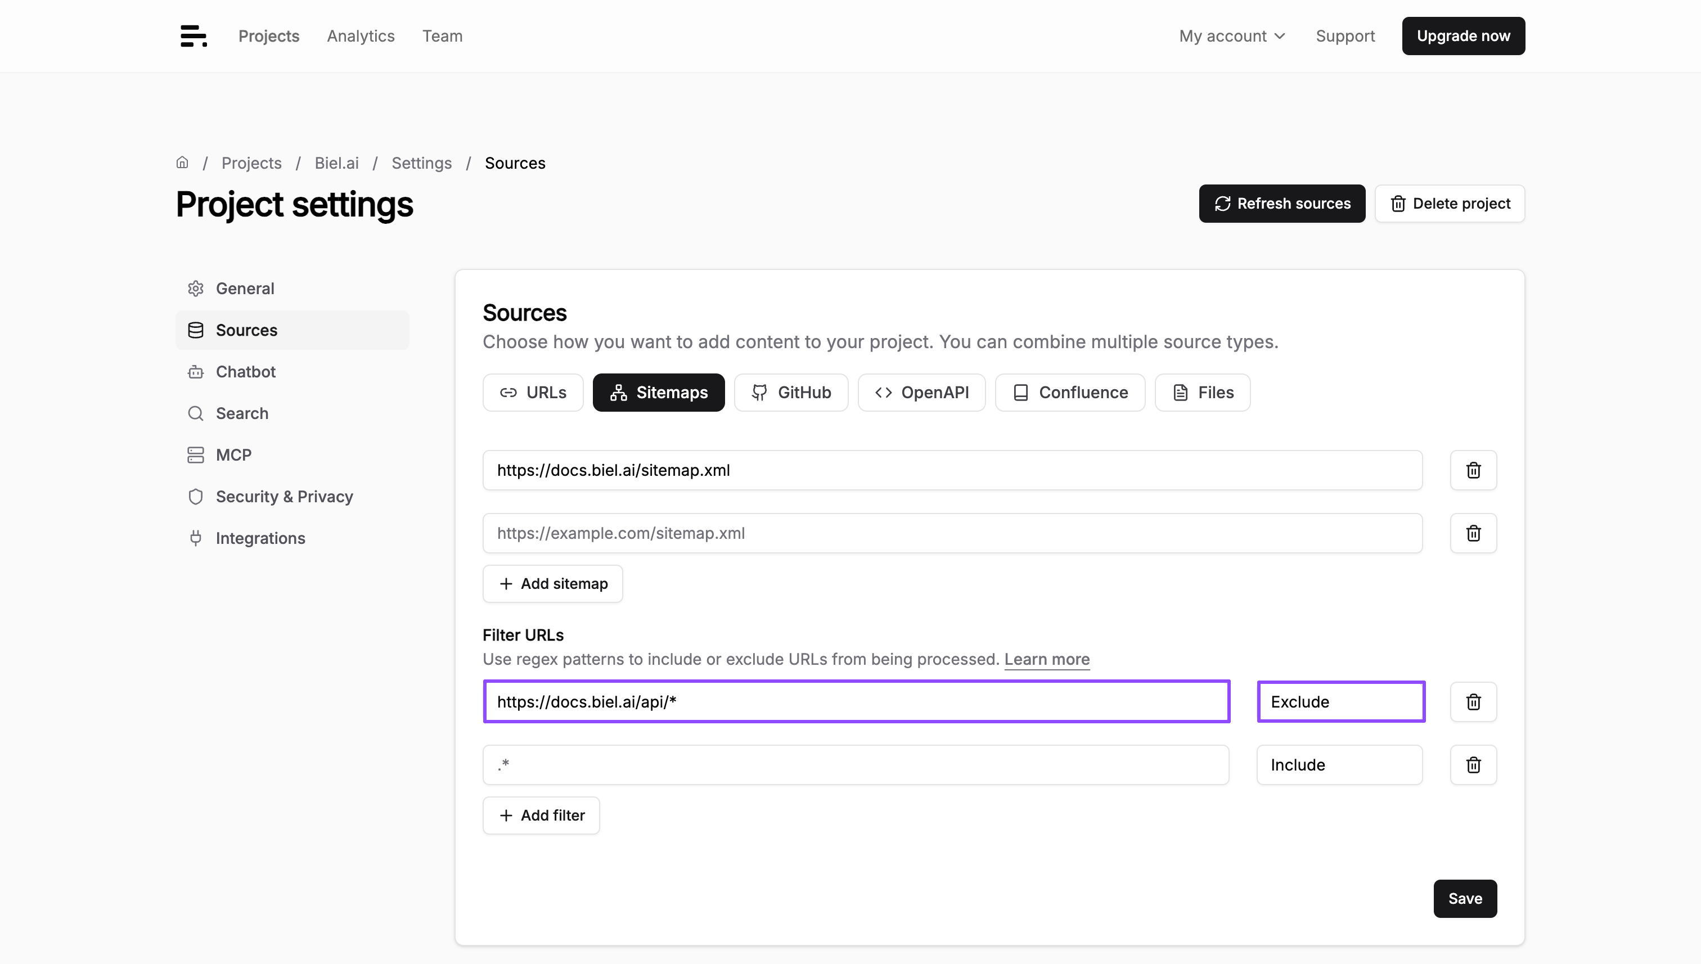1701x964 pixels.
Task: Focus the docs.biel.ai sitemap.xml field
Action: tap(952, 470)
